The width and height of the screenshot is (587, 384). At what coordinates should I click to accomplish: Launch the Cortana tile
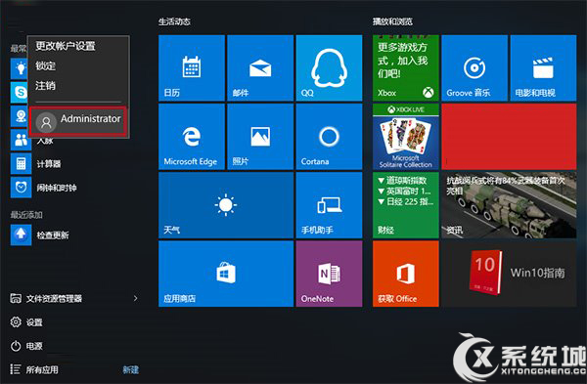pos(329,137)
